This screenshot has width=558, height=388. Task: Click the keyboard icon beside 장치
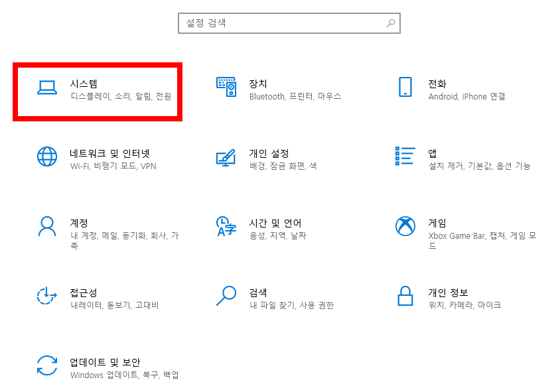tap(226, 87)
